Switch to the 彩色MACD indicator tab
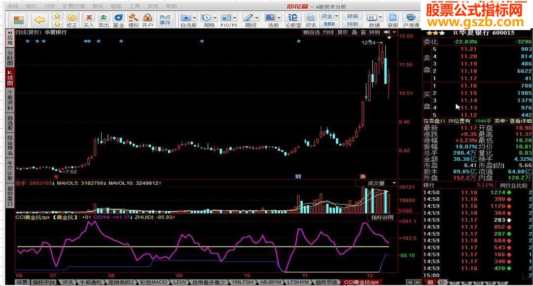533x286 pixels. click(154, 282)
